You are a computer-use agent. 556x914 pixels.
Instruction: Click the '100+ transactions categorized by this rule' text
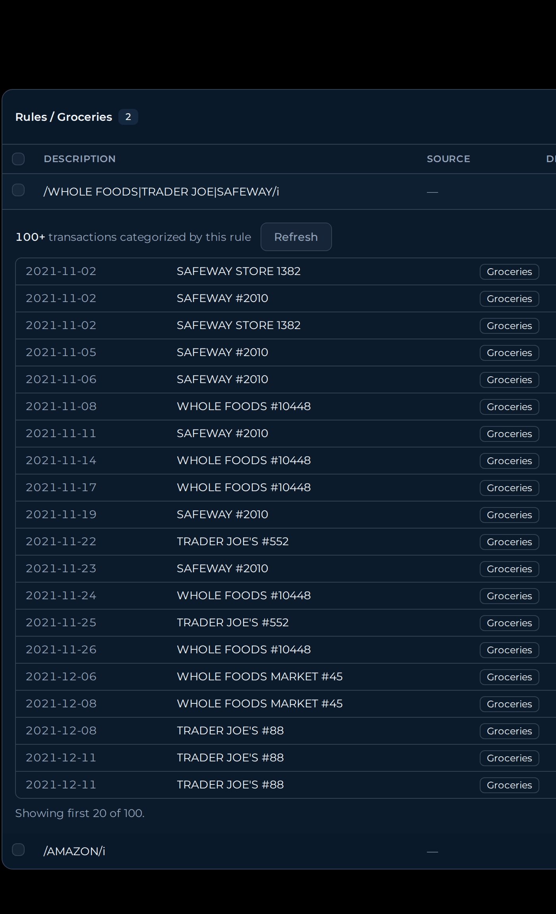[133, 237]
